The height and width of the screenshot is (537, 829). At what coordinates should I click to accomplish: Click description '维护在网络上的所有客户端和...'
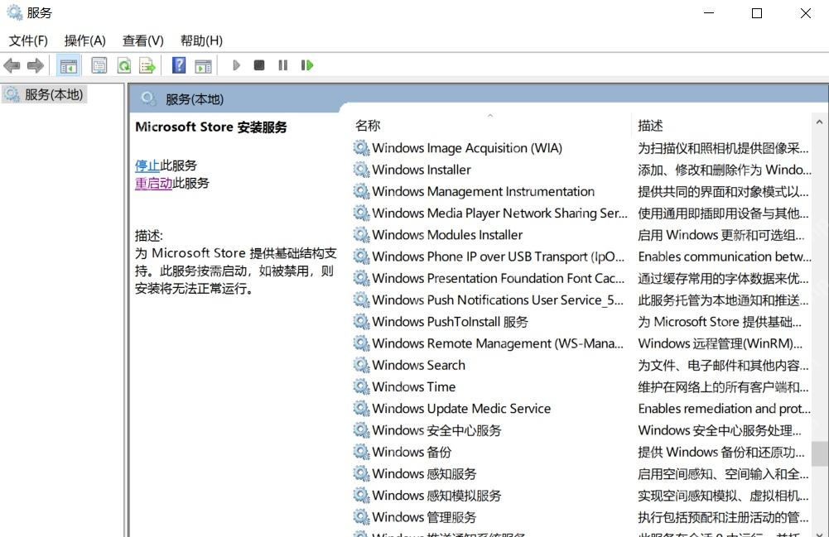723,386
